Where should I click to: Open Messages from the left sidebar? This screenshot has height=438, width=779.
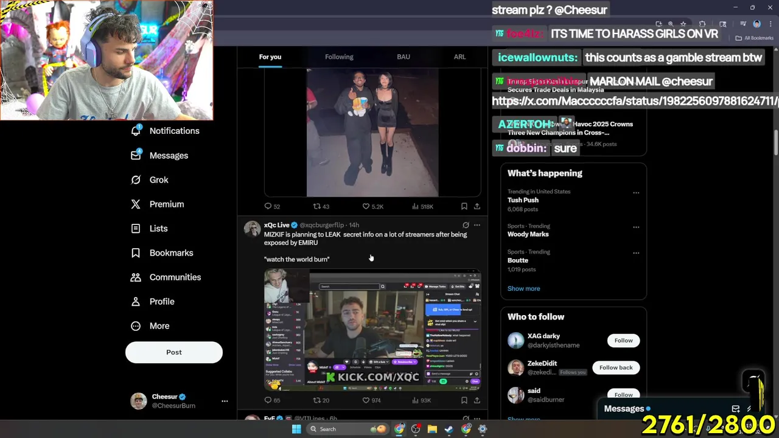point(160,155)
